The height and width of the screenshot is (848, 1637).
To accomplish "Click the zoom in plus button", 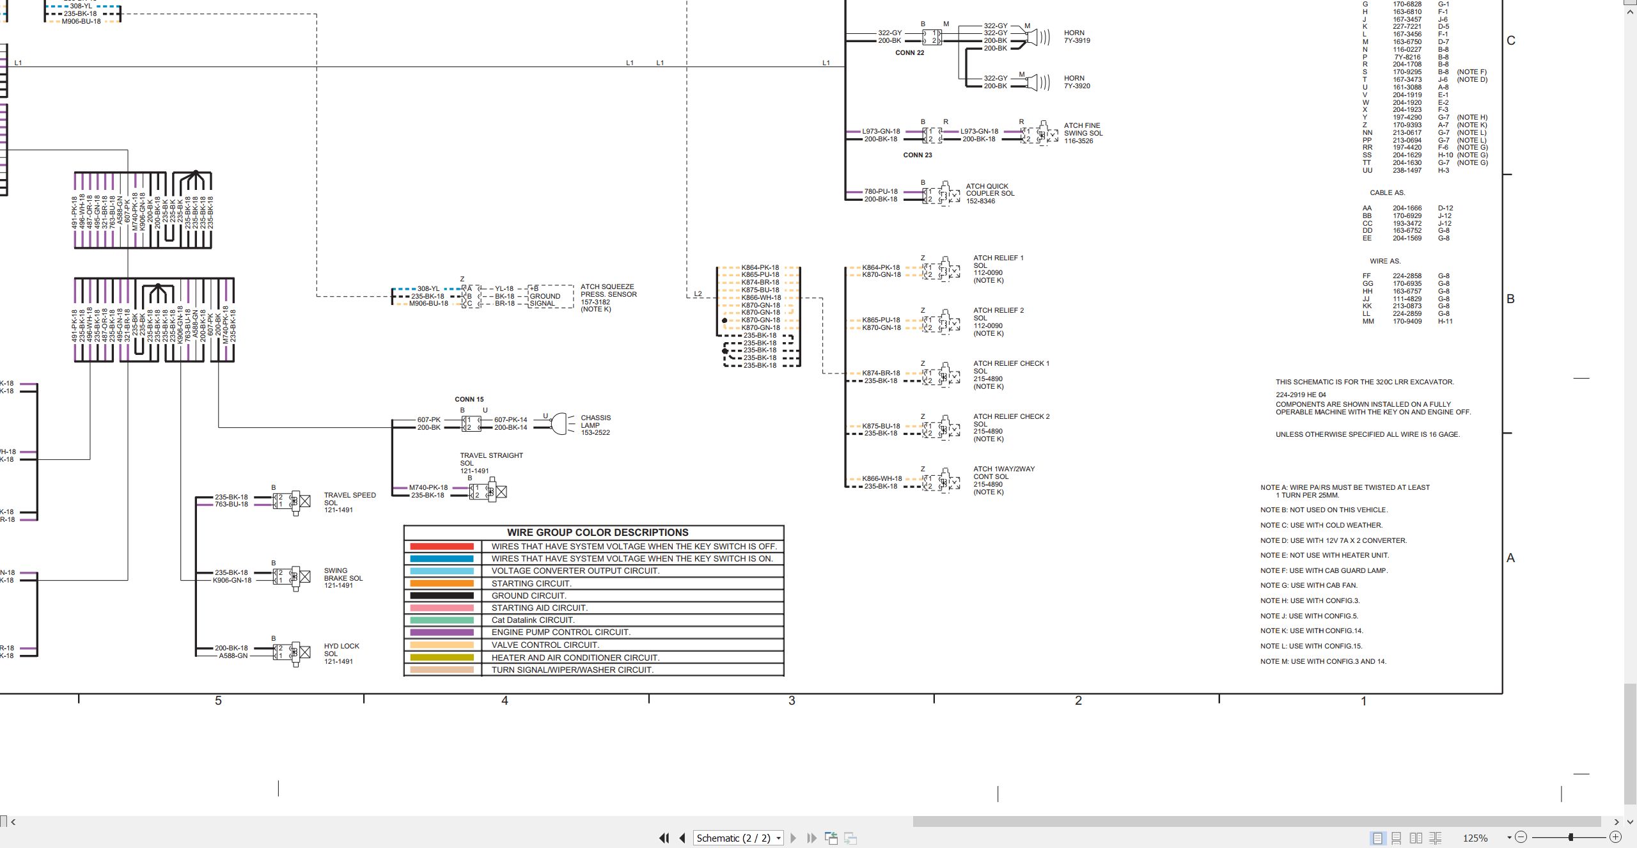I will click(x=1615, y=837).
